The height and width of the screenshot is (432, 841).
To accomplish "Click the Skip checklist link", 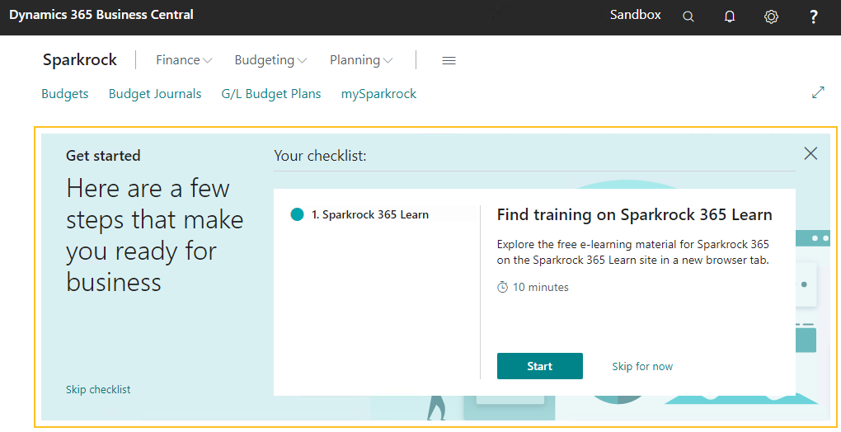I will tap(98, 389).
